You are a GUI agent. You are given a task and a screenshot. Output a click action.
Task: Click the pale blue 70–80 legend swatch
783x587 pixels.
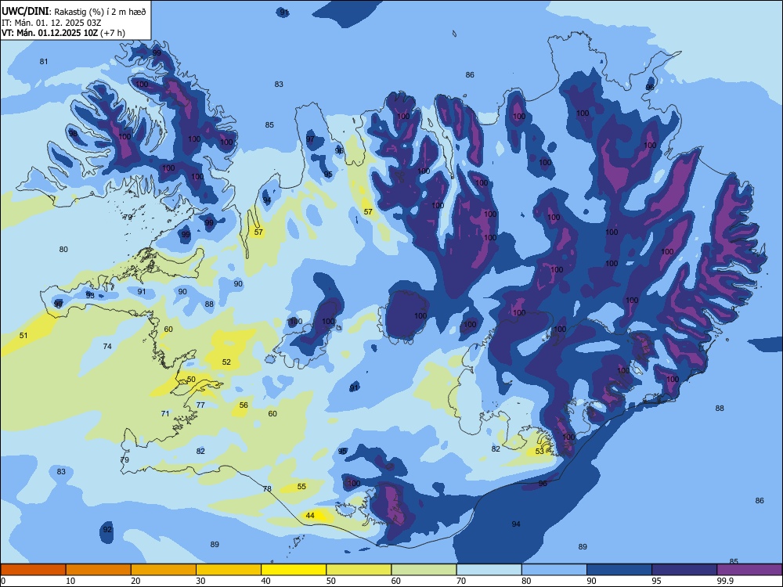coord(489,570)
